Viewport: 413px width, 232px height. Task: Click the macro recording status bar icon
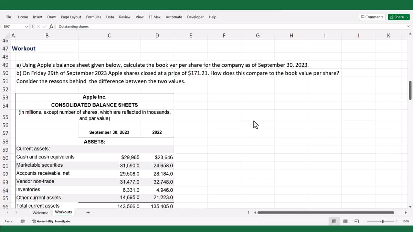[22, 221]
